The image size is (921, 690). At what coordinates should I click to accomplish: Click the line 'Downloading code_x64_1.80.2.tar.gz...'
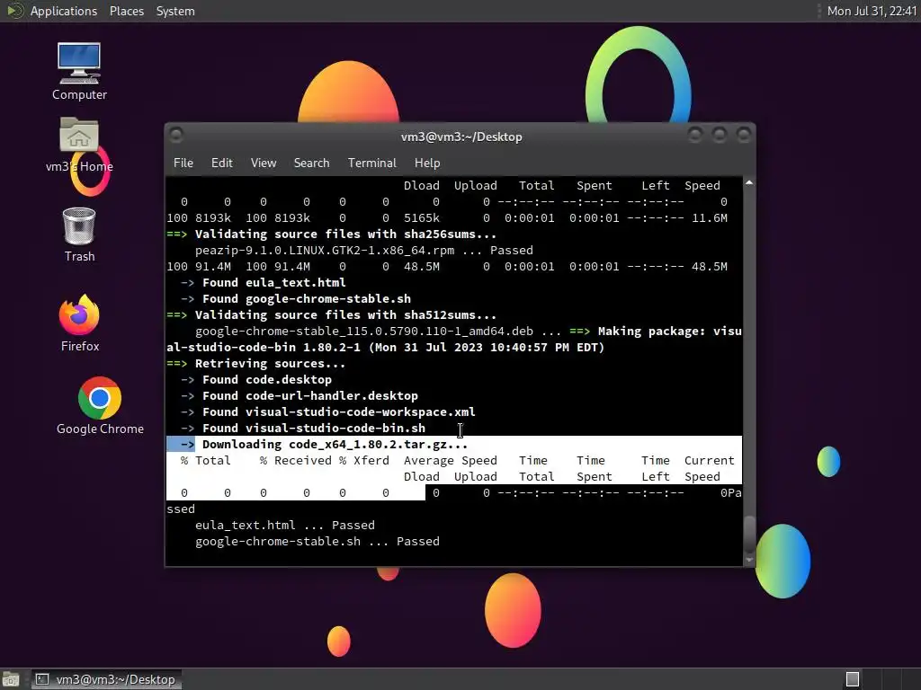335,444
